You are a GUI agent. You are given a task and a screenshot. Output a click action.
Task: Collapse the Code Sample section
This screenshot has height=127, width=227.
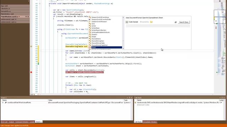pos(127,22)
